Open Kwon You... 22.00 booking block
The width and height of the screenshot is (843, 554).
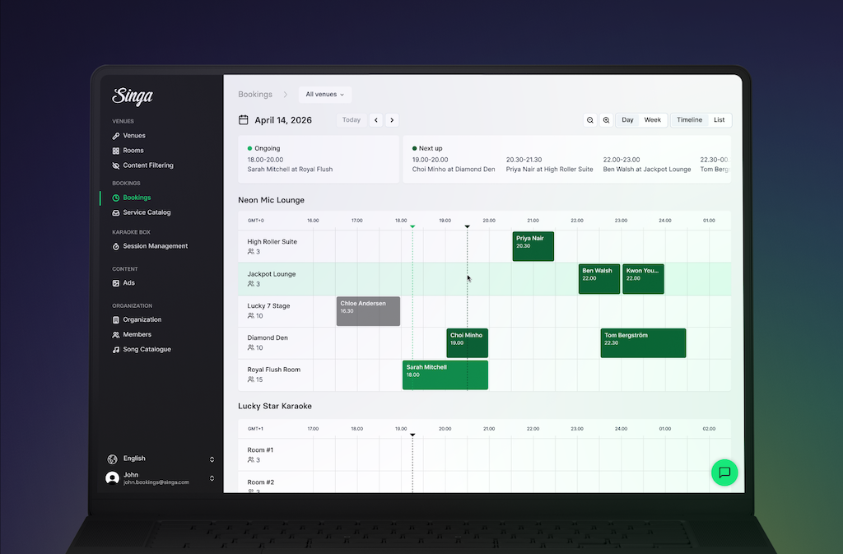tap(643, 279)
